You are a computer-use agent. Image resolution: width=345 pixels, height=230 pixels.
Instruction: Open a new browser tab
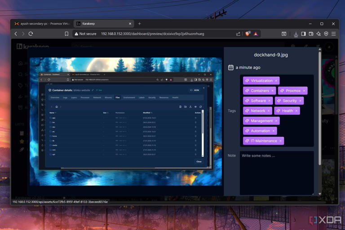pyautogui.click(x=140, y=23)
